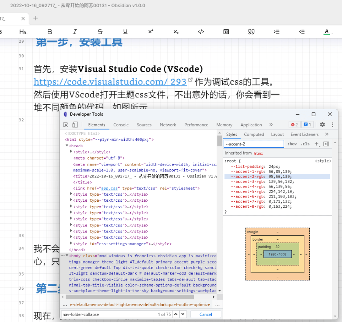Collapse the head element node
342x322 pixels.
click(67, 145)
